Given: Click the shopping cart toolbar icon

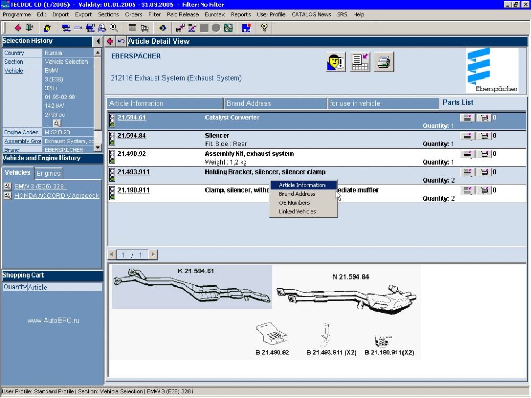Looking at the screenshot, I should (x=144, y=28).
